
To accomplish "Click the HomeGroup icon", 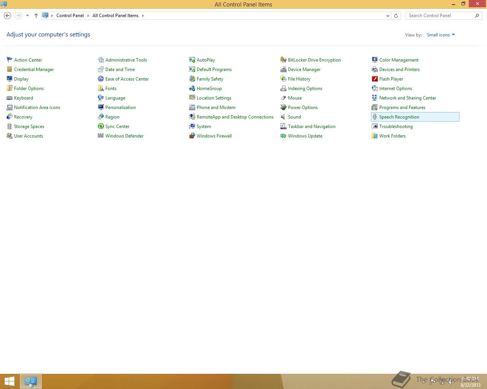I will 192,88.
